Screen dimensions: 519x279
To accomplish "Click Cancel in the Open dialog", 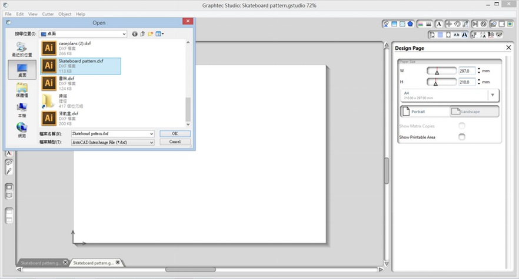I will pyautogui.click(x=175, y=142).
